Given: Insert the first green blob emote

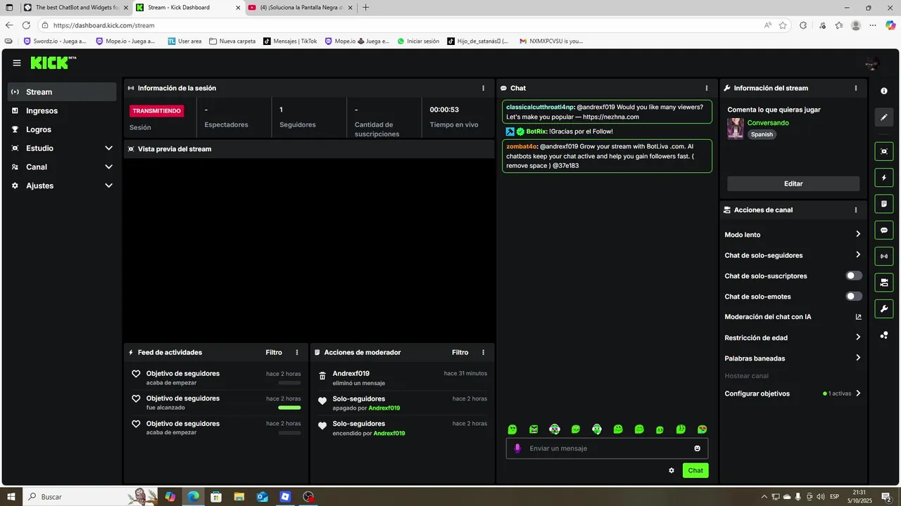Looking at the screenshot, I should click(512, 429).
